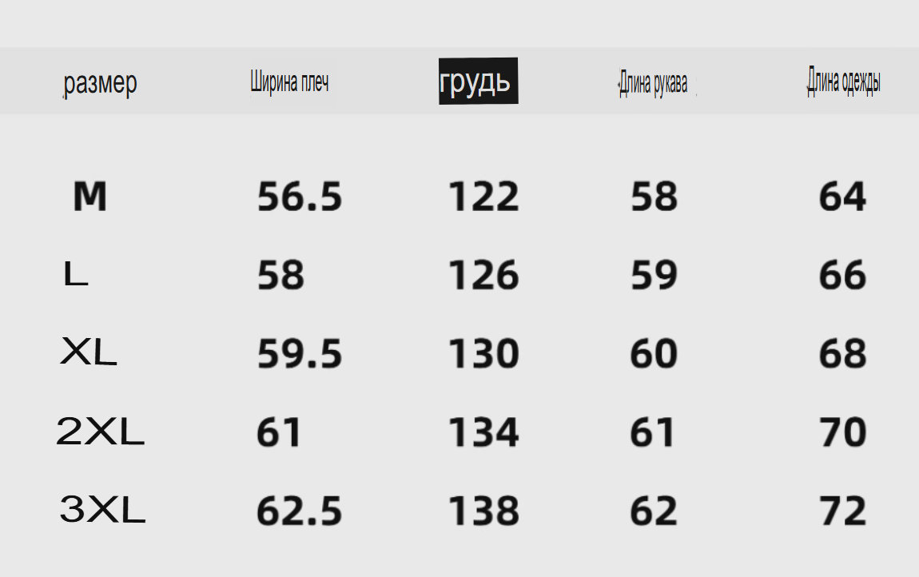Viewport: 919px width, 577px height.
Task: Click chest value 138 in 3XL row
Action: point(483,511)
